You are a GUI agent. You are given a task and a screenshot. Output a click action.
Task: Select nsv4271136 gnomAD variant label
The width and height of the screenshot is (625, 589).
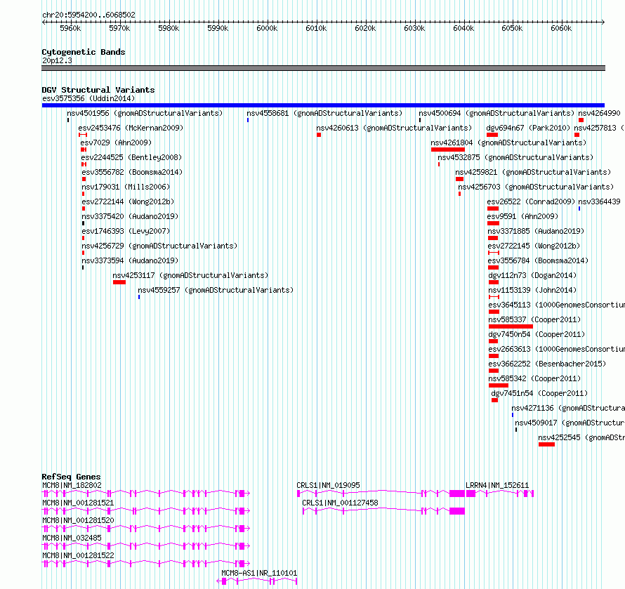click(x=568, y=408)
